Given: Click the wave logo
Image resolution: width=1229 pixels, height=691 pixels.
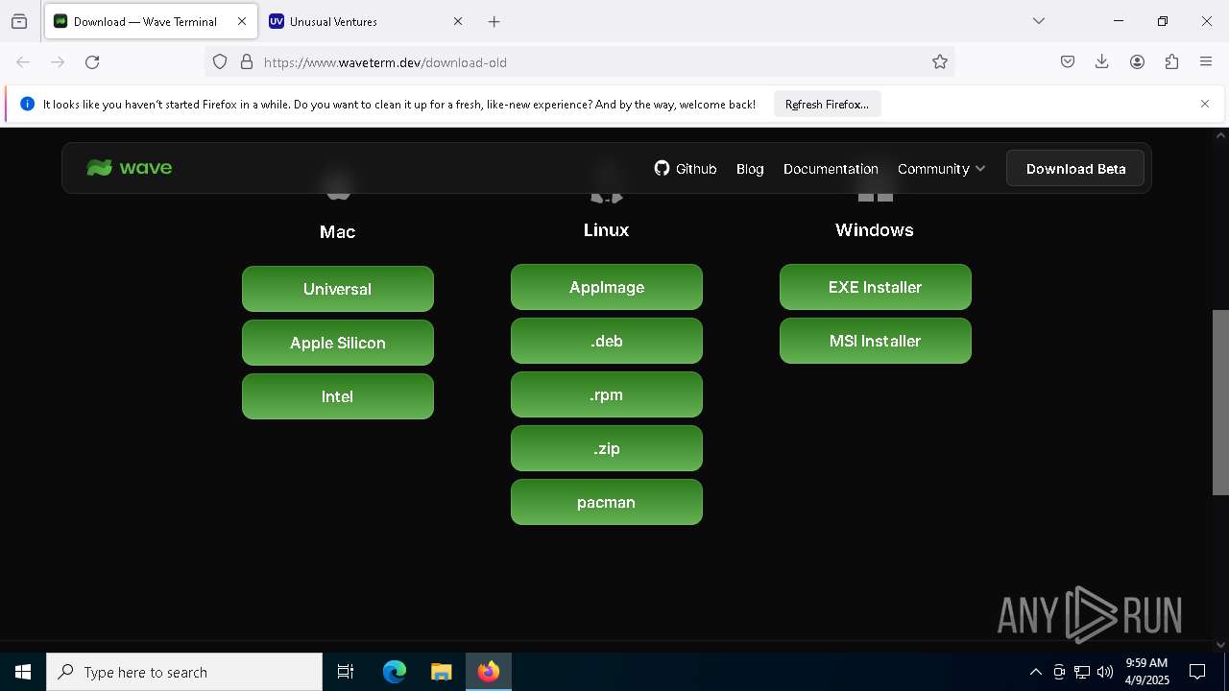Looking at the screenshot, I should [x=130, y=168].
